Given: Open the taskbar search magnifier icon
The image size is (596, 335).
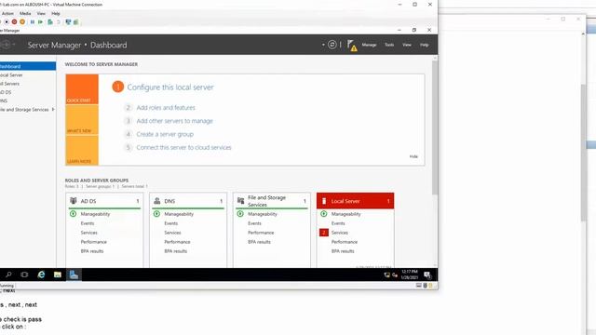Looking at the screenshot, I should click(8, 275).
